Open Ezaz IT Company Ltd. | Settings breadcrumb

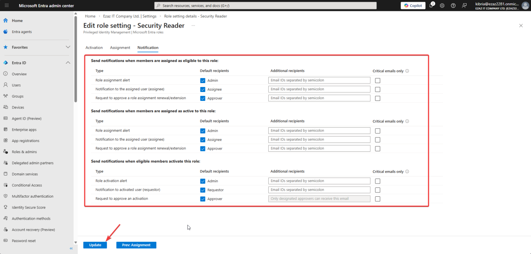tap(130, 16)
